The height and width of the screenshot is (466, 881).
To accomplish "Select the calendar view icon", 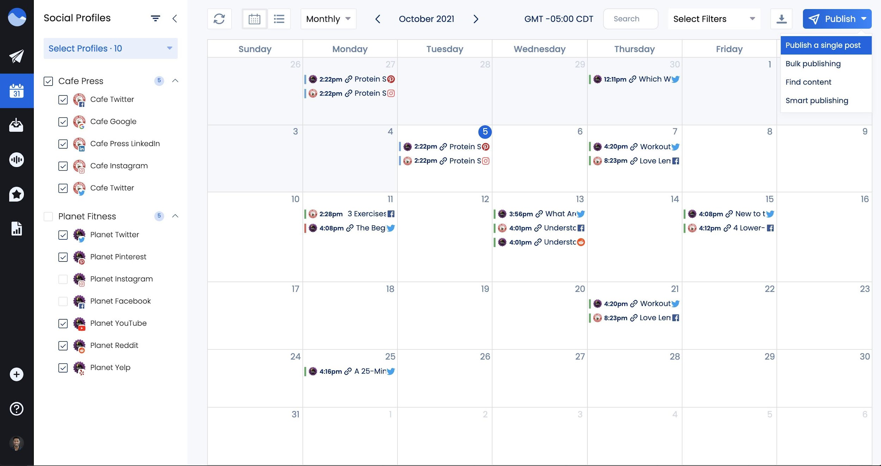I will click(254, 19).
